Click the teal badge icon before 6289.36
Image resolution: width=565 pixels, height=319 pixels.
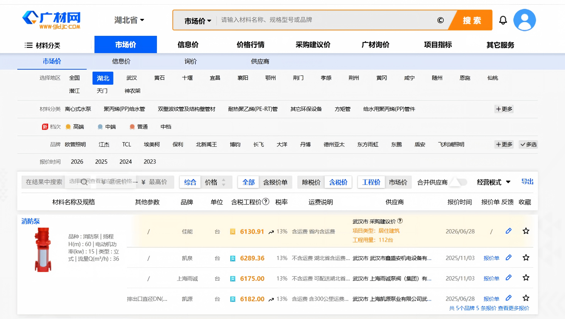233,258
